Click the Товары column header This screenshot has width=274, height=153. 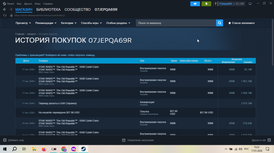pyautogui.click(x=43, y=61)
